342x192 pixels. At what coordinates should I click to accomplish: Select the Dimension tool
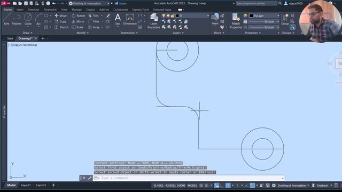130,19
